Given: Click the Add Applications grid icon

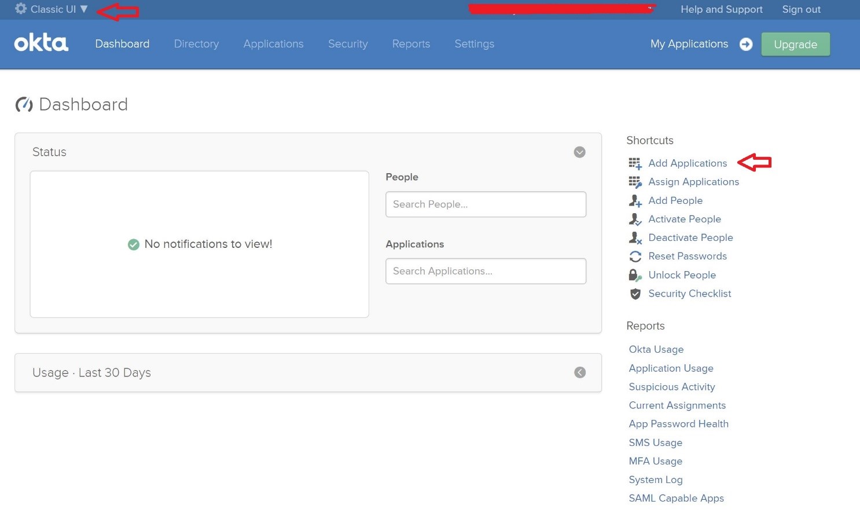Looking at the screenshot, I should tap(635, 163).
